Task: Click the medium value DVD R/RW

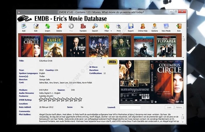Action: point(44,90)
